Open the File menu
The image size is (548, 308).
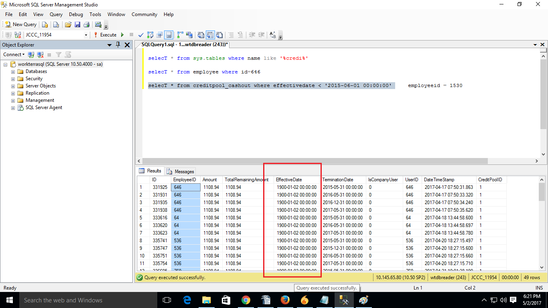(x=9, y=14)
